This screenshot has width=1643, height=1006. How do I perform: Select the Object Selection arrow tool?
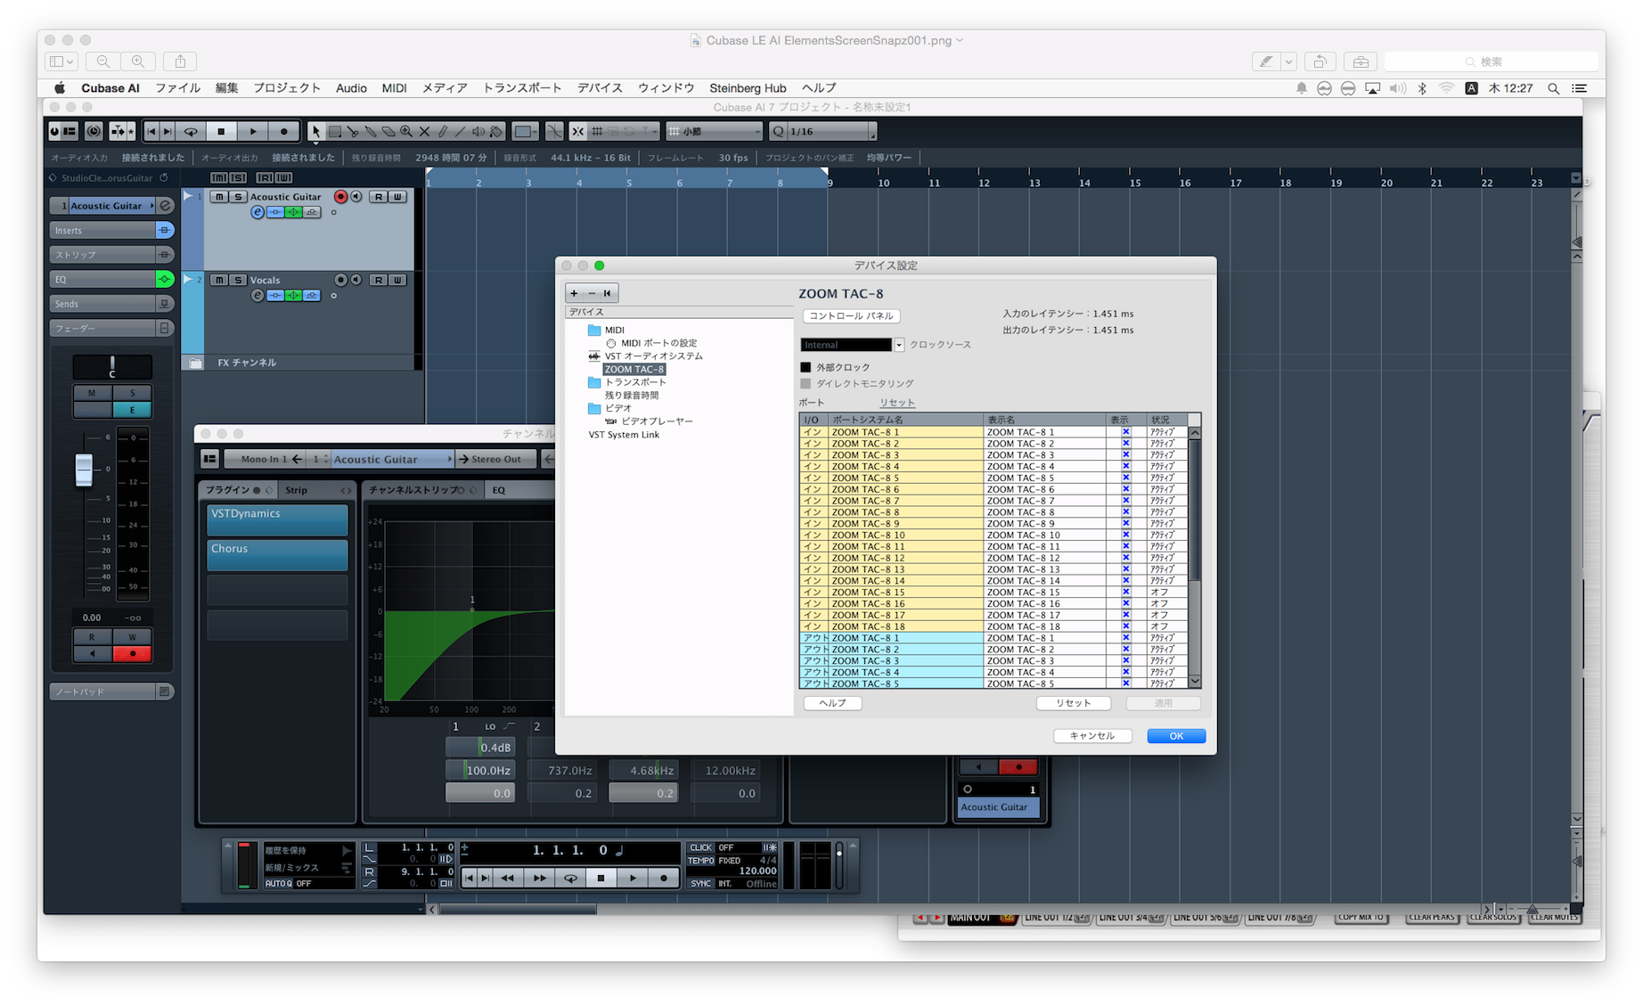[x=315, y=132]
